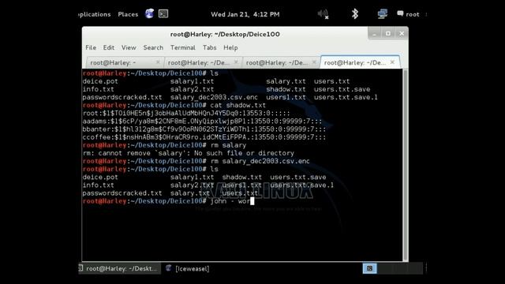Click the workspace switcher active workspace

[369, 268]
